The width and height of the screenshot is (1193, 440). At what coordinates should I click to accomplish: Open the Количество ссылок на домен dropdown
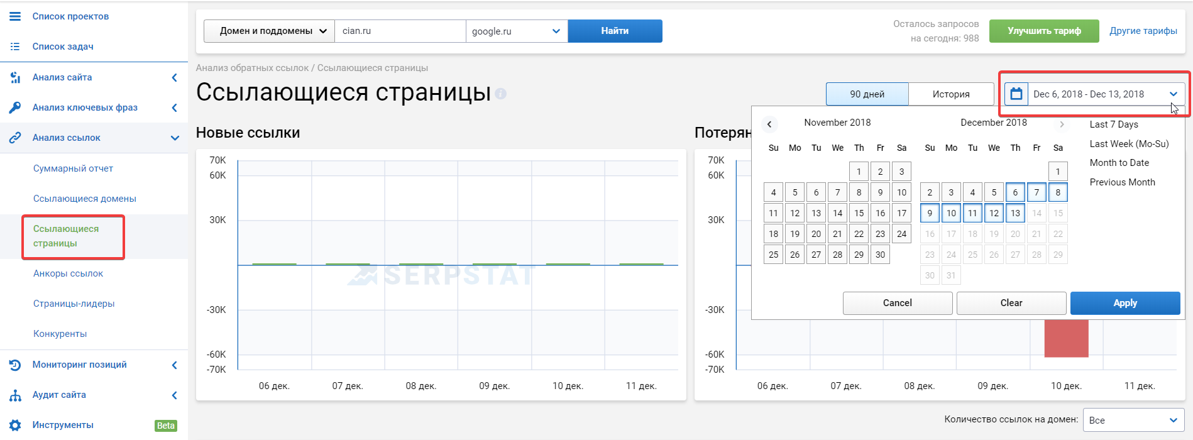click(x=1134, y=420)
